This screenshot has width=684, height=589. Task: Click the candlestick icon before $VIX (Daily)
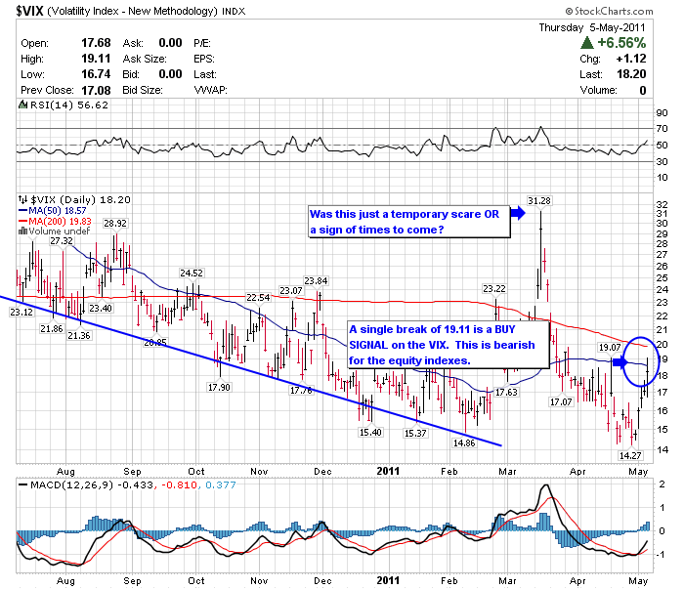pos(22,199)
